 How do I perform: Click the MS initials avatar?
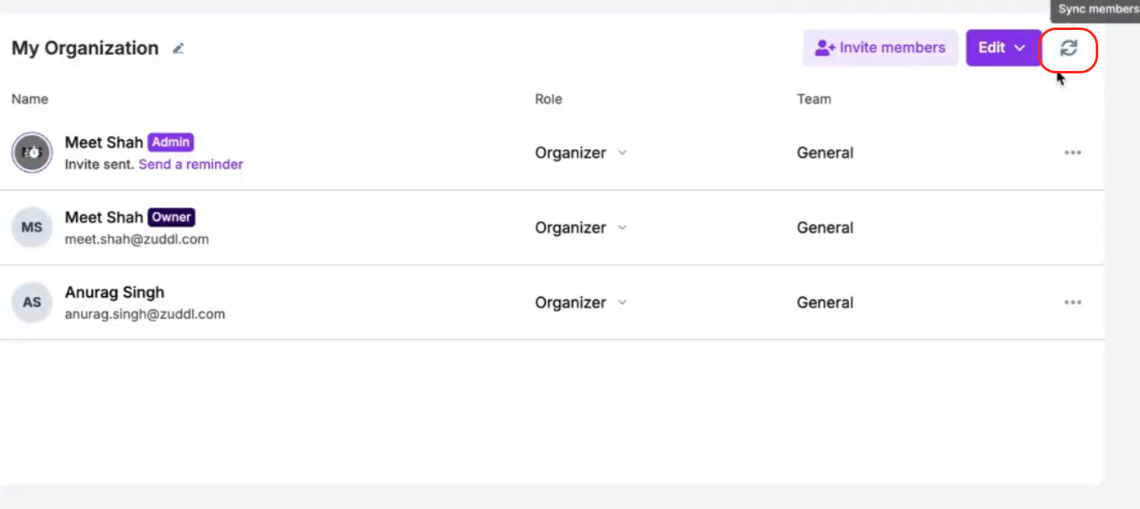(32, 228)
